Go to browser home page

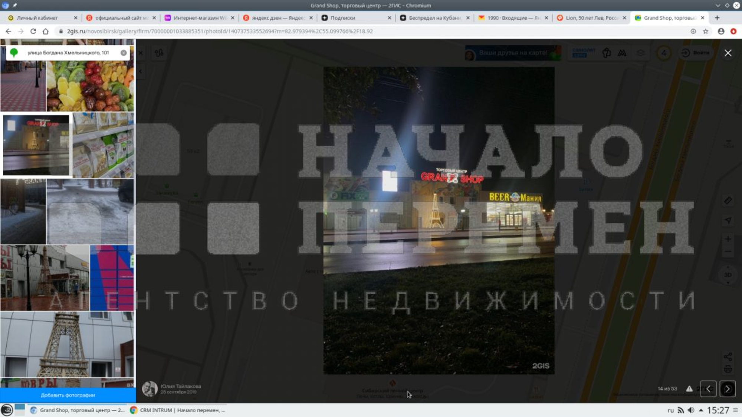(x=46, y=32)
